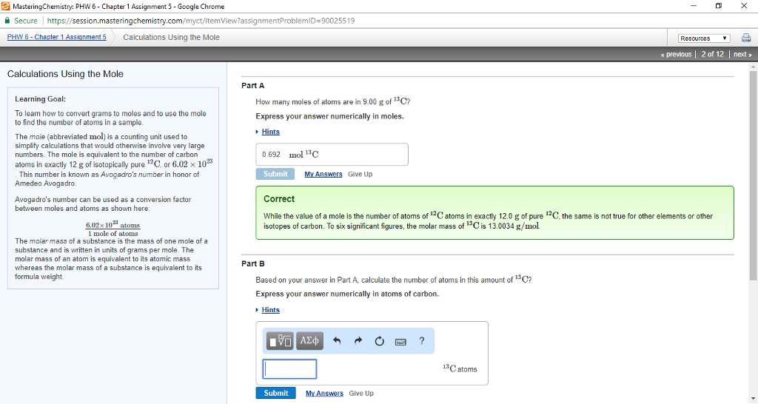Click '13C atoms' unit label
The height and width of the screenshot is (404, 758).
pos(460,368)
